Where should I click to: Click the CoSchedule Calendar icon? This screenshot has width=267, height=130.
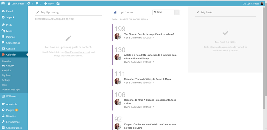click(3, 55)
